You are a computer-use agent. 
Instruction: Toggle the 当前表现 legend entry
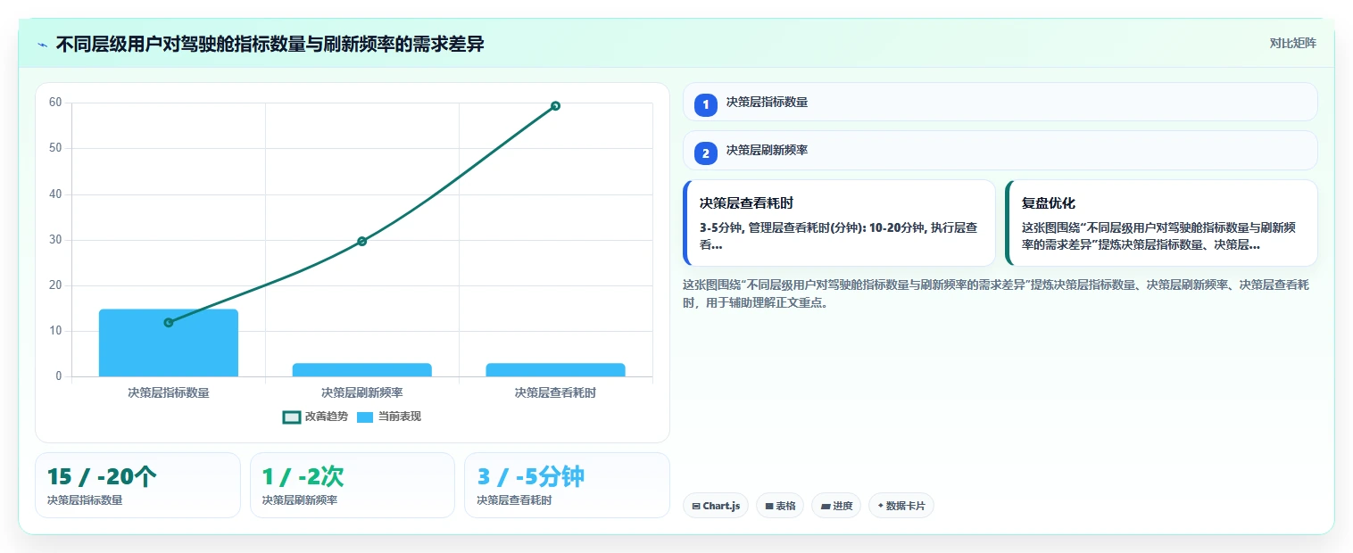click(x=388, y=417)
